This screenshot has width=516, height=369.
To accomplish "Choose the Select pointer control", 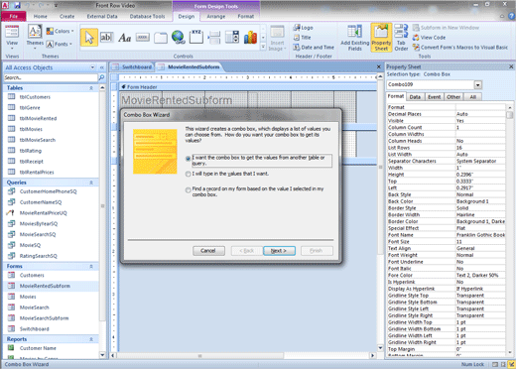I will click(89, 38).
